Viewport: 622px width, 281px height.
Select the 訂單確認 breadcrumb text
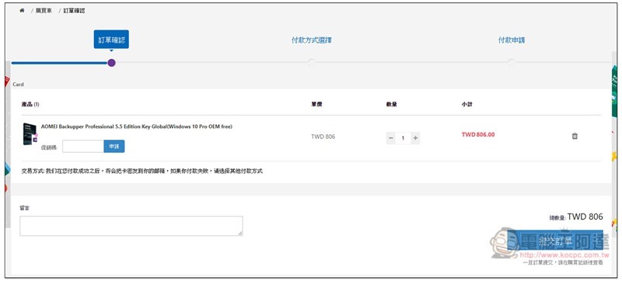(74, 11)
